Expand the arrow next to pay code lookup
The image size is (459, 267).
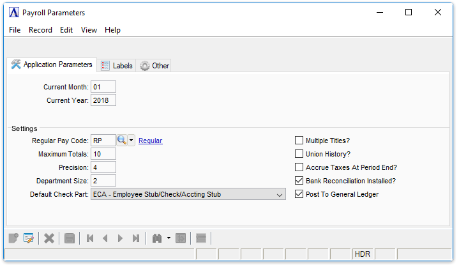coord(131,141)
